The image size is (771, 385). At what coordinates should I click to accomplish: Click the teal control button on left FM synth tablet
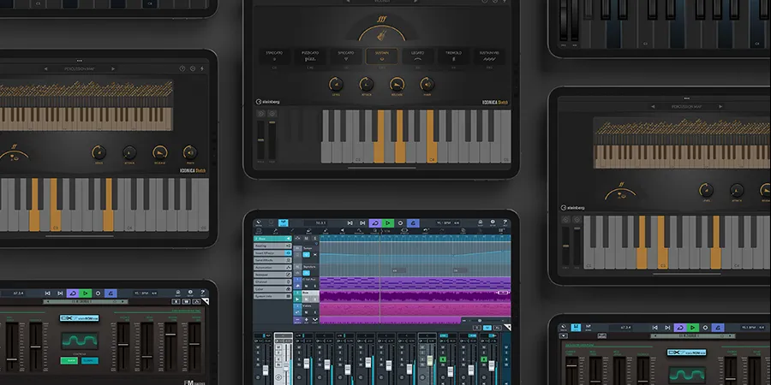point(90,361)
